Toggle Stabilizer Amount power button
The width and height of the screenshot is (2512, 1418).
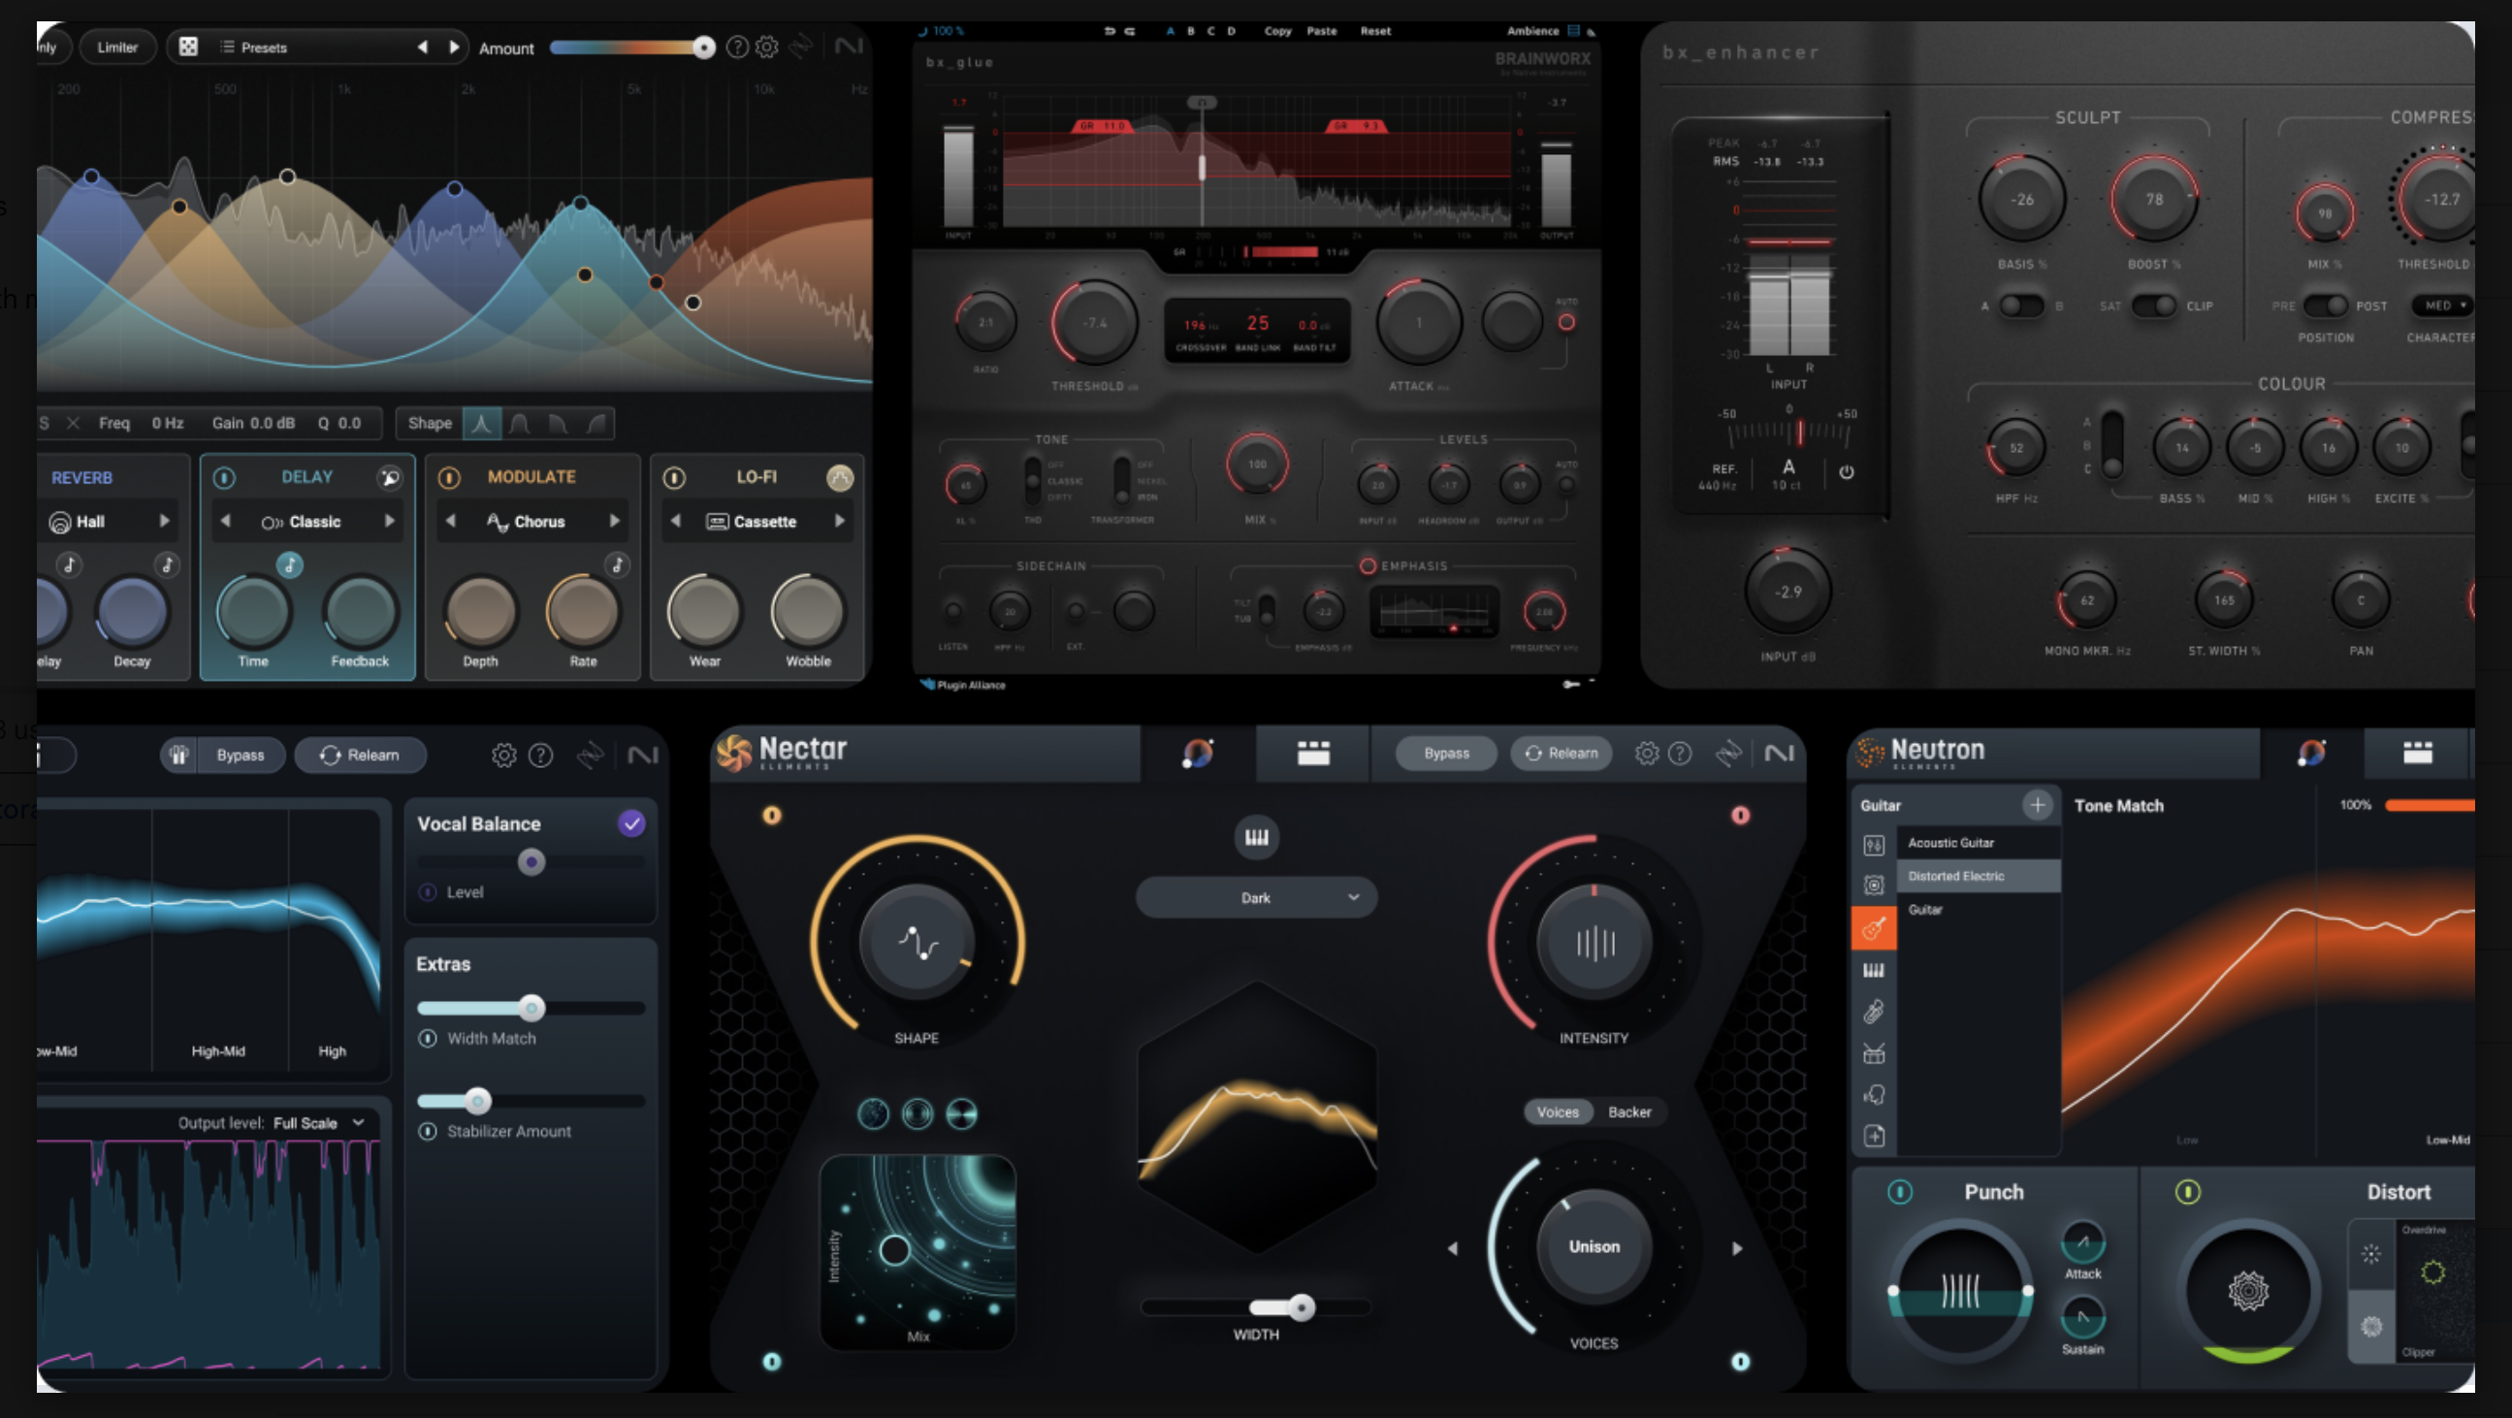click(427, 1131)
